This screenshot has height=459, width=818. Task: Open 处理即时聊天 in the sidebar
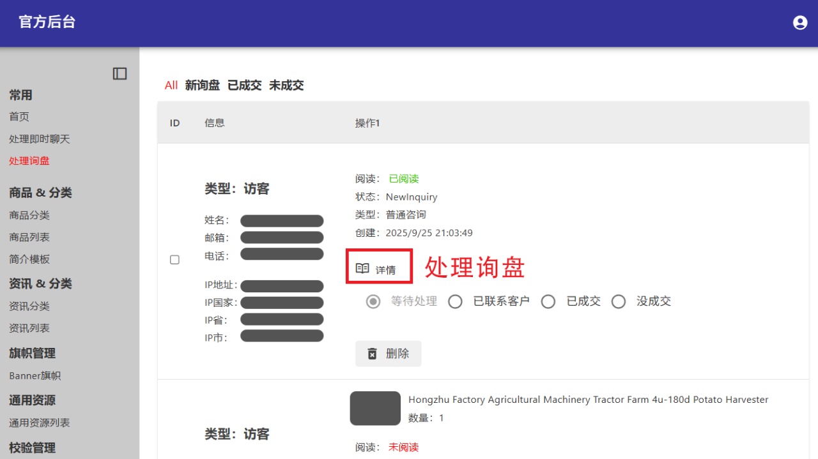point(40,139)
